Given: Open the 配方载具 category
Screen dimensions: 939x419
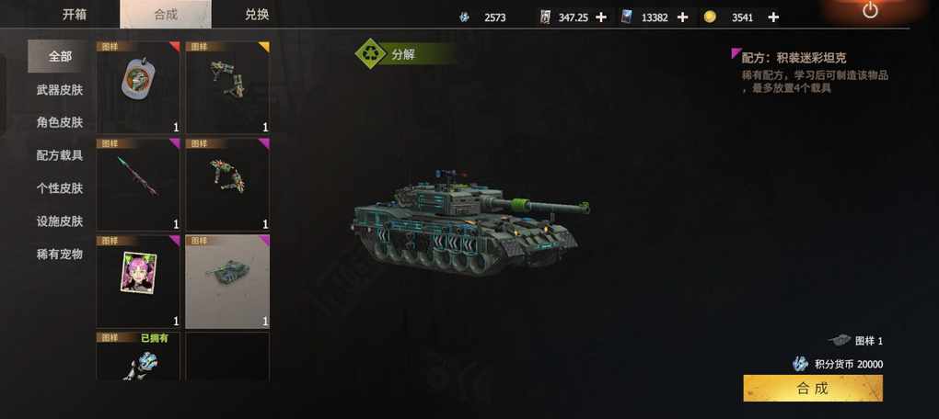Looking at the screenshot, I should click(x=59, y=155).
